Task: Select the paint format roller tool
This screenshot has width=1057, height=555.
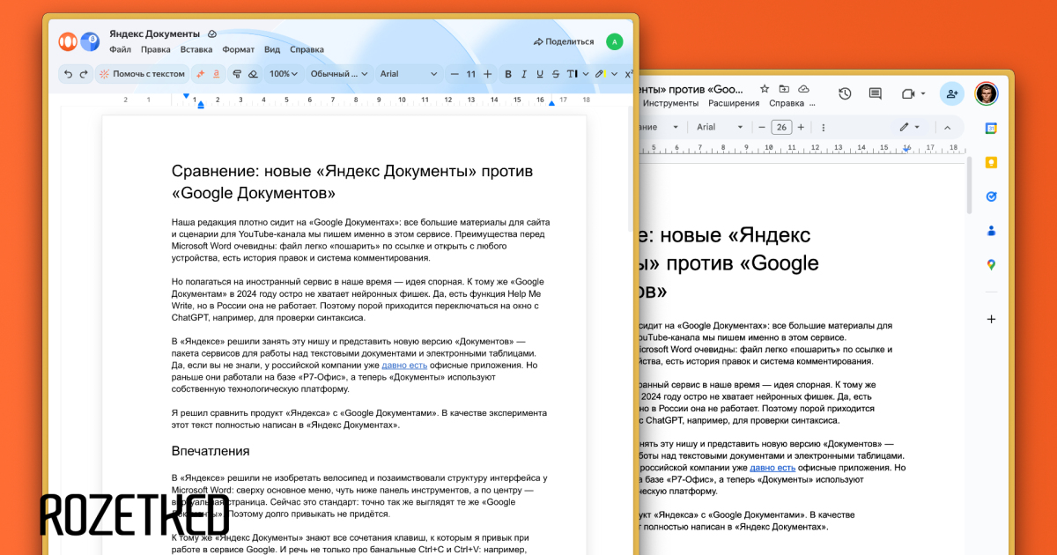Action: tap(237, 74)
